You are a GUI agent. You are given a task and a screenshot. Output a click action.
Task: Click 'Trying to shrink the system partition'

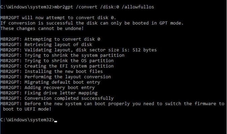(x=74, y=55)
